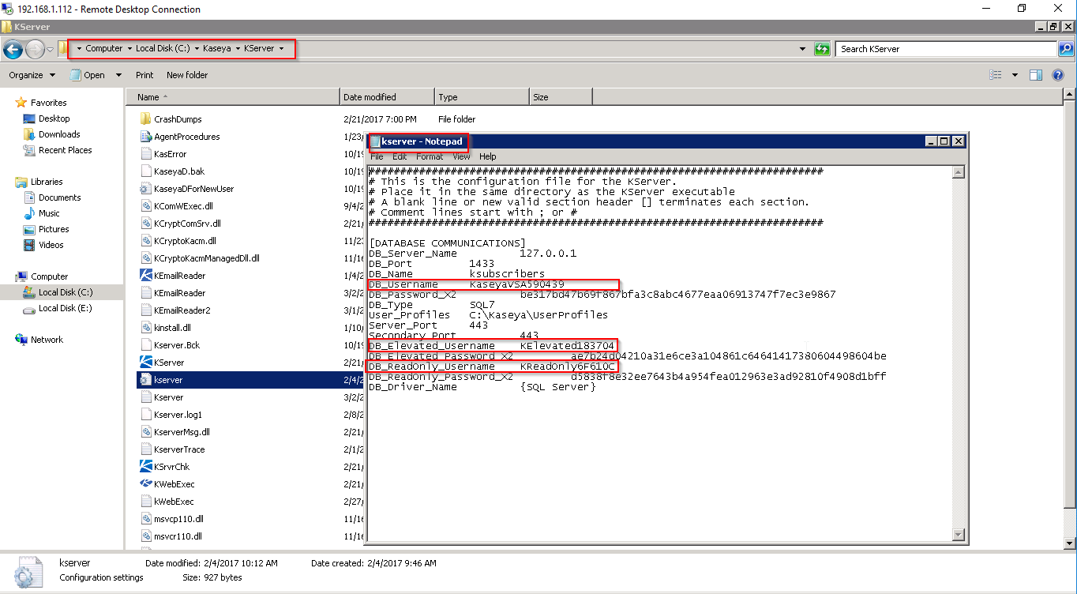Click the Back navigation arrow in Explorer
The image size is (1077, 594).
pyautogui.click(x=13, y=49)
